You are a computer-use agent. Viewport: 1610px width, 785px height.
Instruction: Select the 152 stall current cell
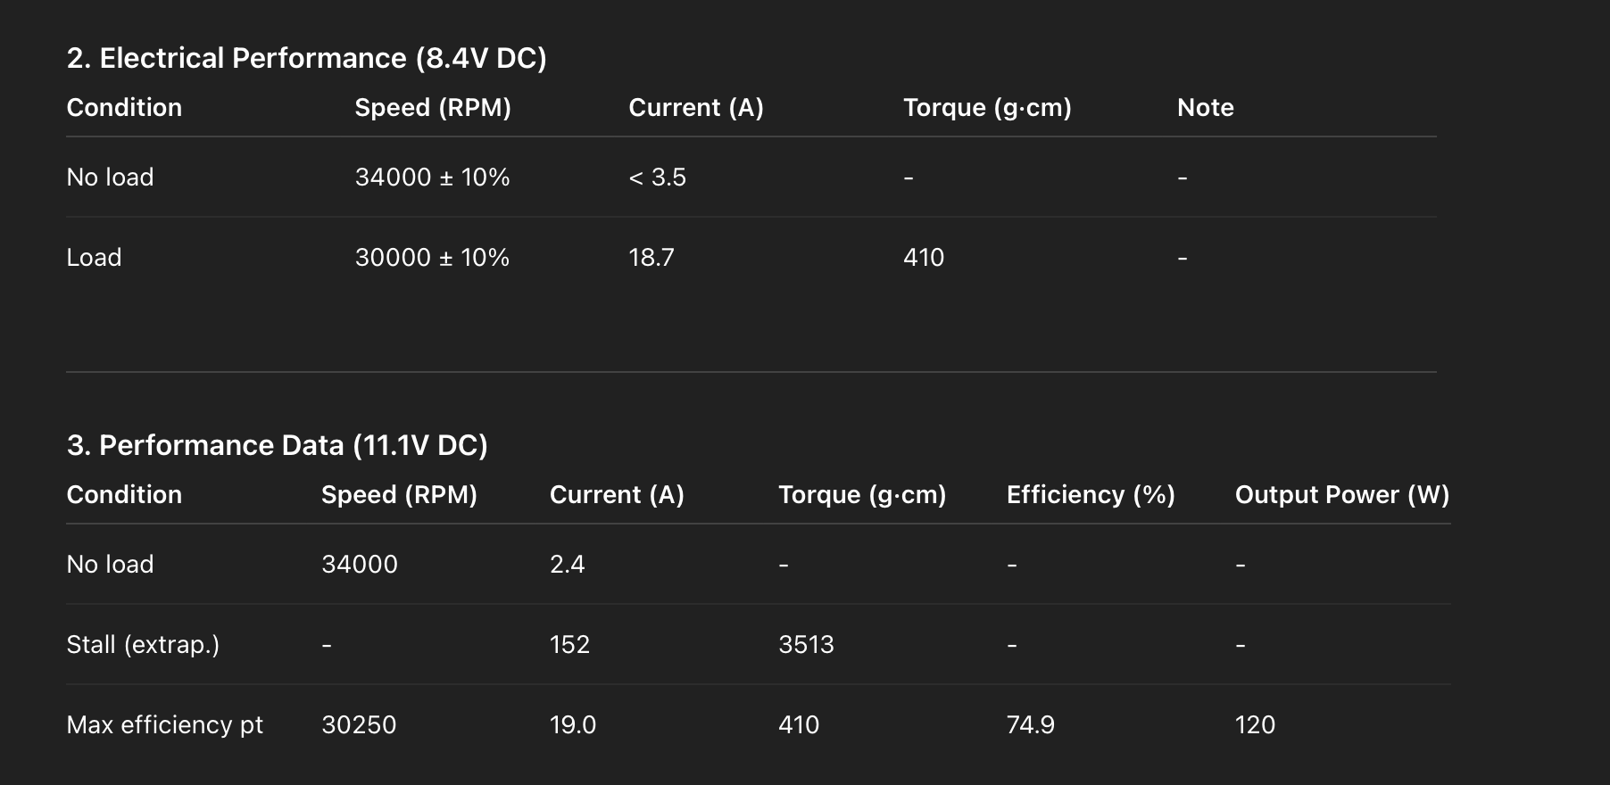point(569,645)
